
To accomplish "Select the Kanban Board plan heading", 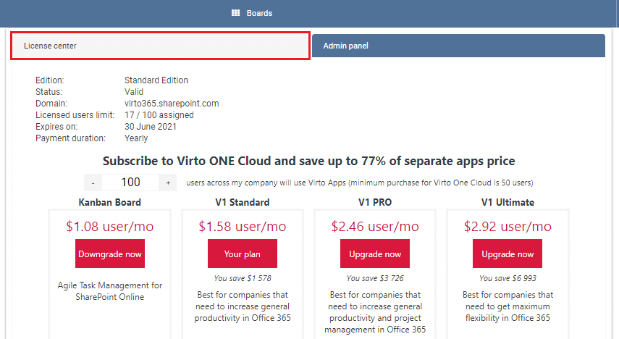I will click(x=110, y=202).
